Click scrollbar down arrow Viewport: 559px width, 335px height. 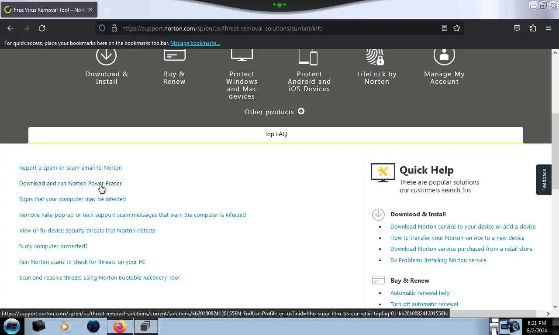[x=555, y=307]
